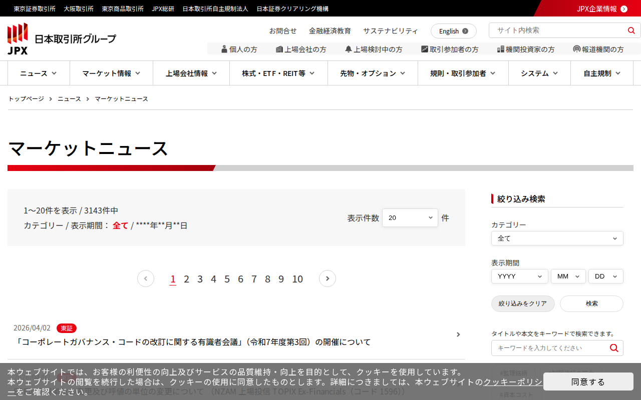Expand the 先物・オプション menu
Screen dimensions: 641x400
tap(373, 73)
